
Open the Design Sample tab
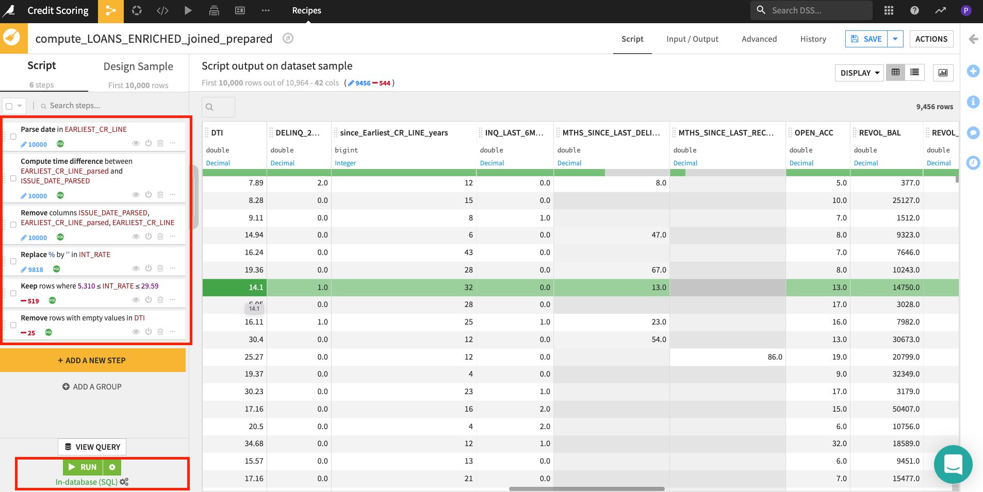point(138,66)
